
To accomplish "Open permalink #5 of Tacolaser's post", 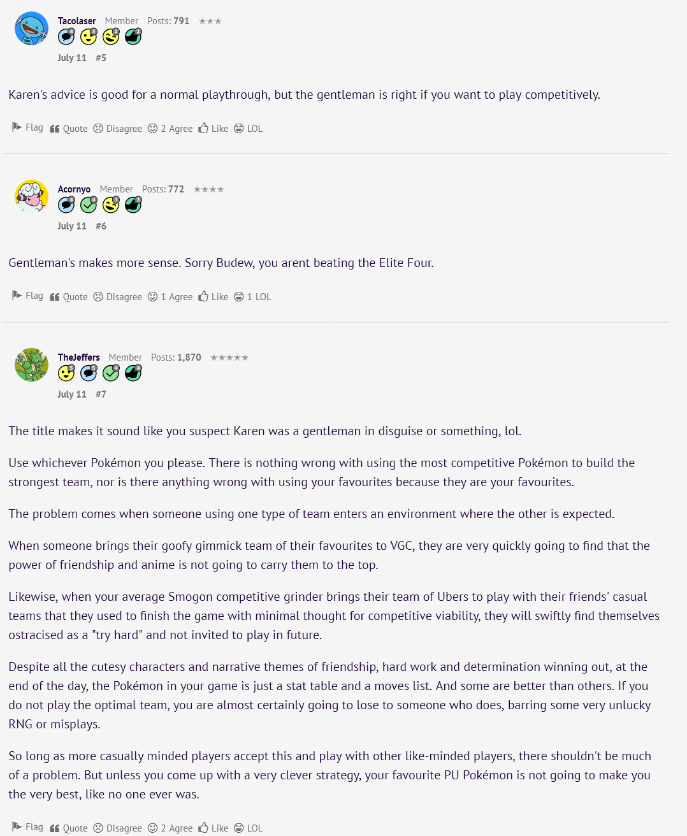I will point(101,58).
